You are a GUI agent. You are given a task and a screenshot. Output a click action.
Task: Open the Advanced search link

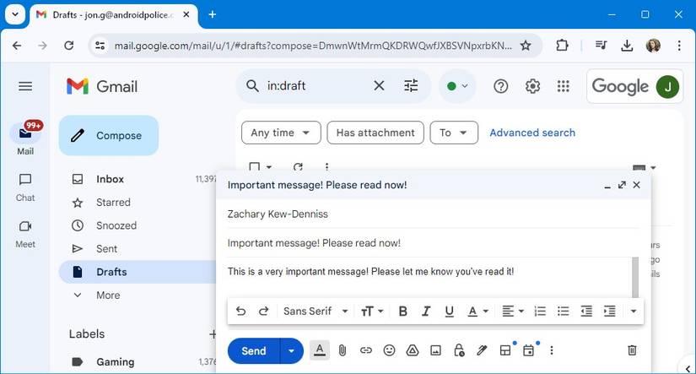532,133
